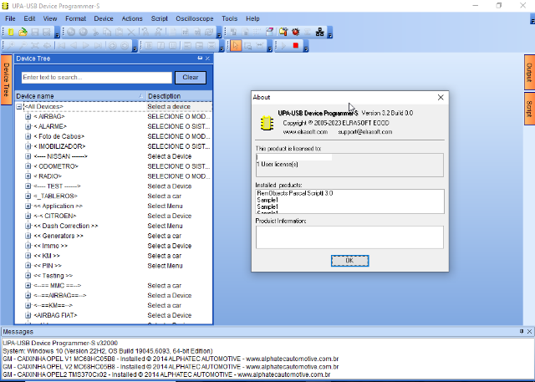This screenshot has width=535, height=382.
Task: Click the eraser icon in top toolbar
Action: 269,32
